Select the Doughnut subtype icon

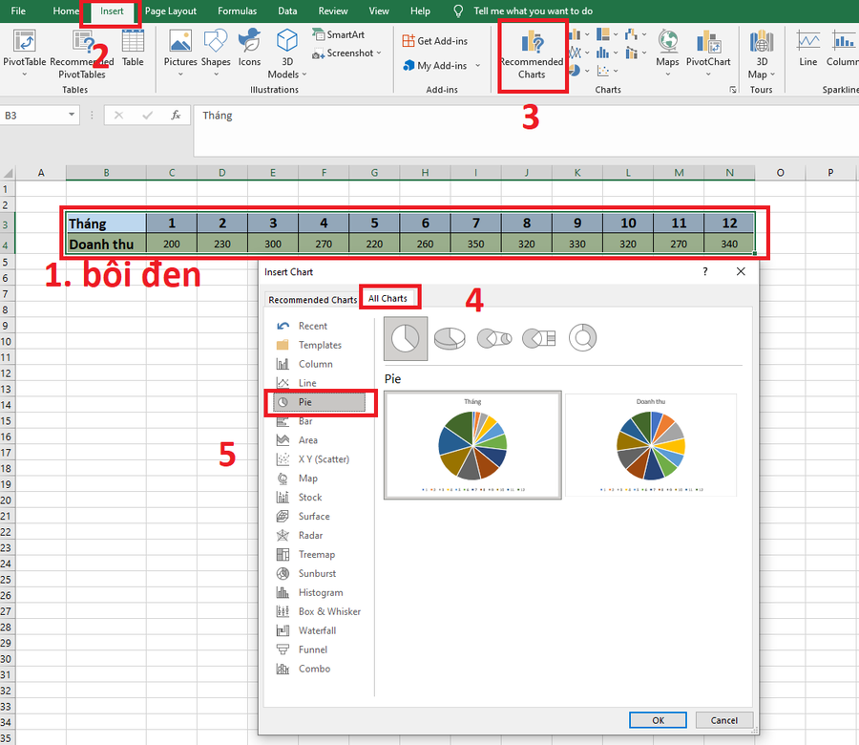(x=582, y=338)
